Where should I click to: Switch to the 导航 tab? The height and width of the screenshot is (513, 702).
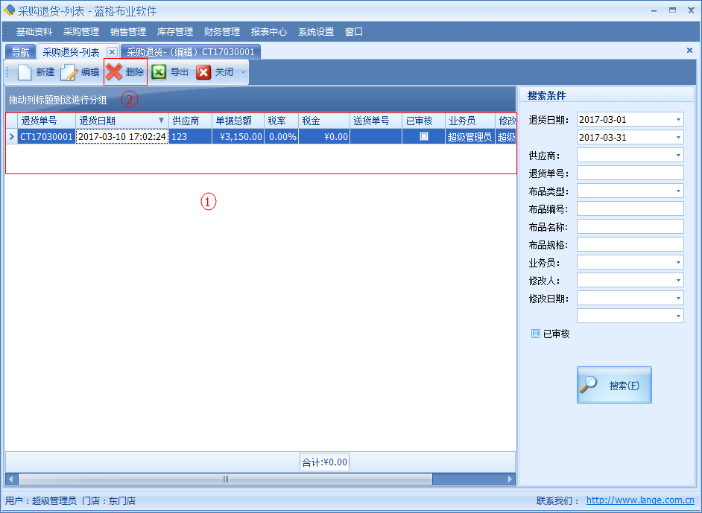pyautogui.click(x=20, y=52)
